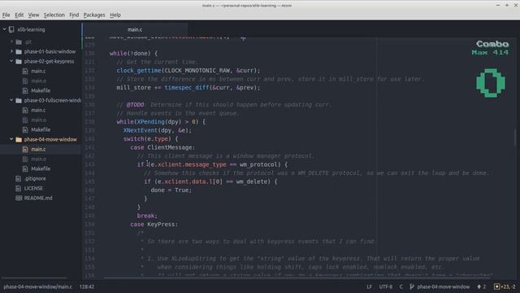520x293 pixels.
Task: Click the phase-04-move-window folder icon
Action: (19, 139)
